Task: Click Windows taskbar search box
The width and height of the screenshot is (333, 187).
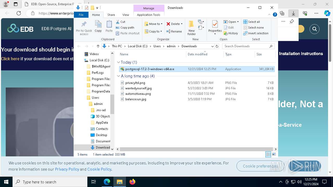Action: point(50,182)
